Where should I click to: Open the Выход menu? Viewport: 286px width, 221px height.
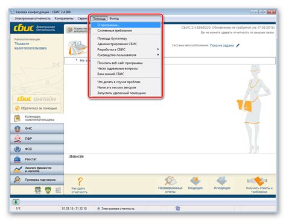click(x=114, y=19)
